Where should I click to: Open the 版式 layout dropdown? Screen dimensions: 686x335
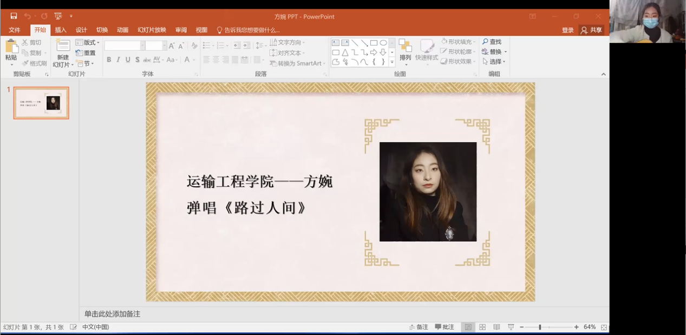88,42
